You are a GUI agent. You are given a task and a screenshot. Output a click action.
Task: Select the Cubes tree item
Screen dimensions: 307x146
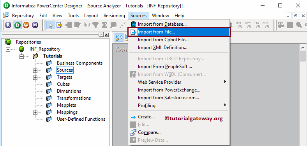coord(63,84)
